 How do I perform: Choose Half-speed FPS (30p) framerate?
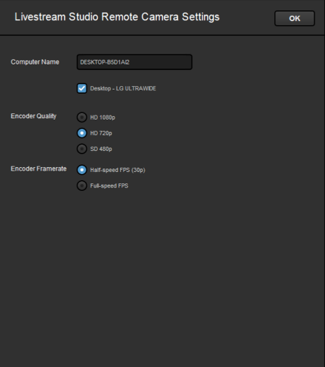(x=82, y=170)
